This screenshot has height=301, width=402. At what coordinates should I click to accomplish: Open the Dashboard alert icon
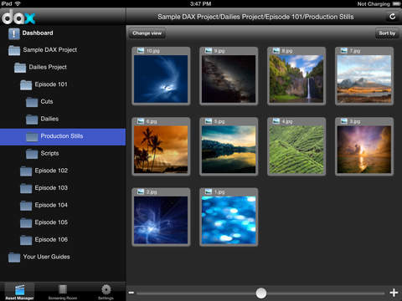coord(14,33)
